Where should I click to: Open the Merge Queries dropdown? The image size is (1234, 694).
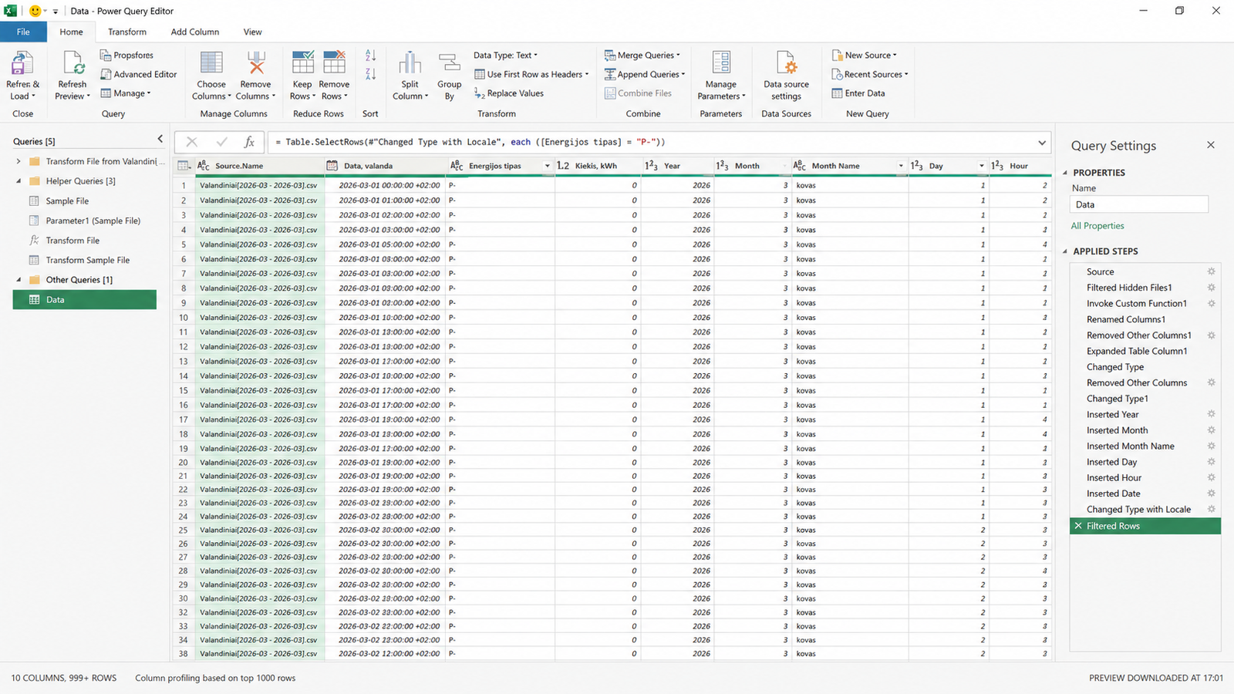[642, 56]
